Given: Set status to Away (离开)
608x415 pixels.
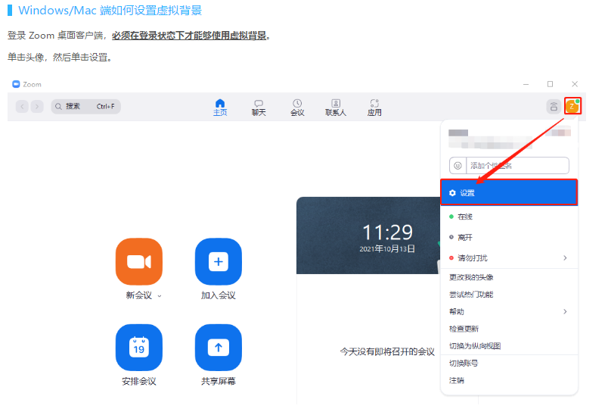Looking at the screenshot, I should pyautogui.click(x=465, y=237).
